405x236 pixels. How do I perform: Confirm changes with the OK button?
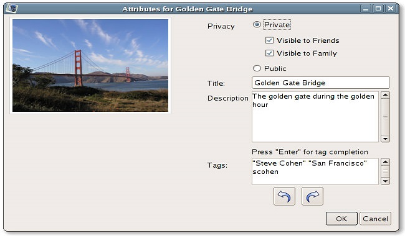coord(341,219)
